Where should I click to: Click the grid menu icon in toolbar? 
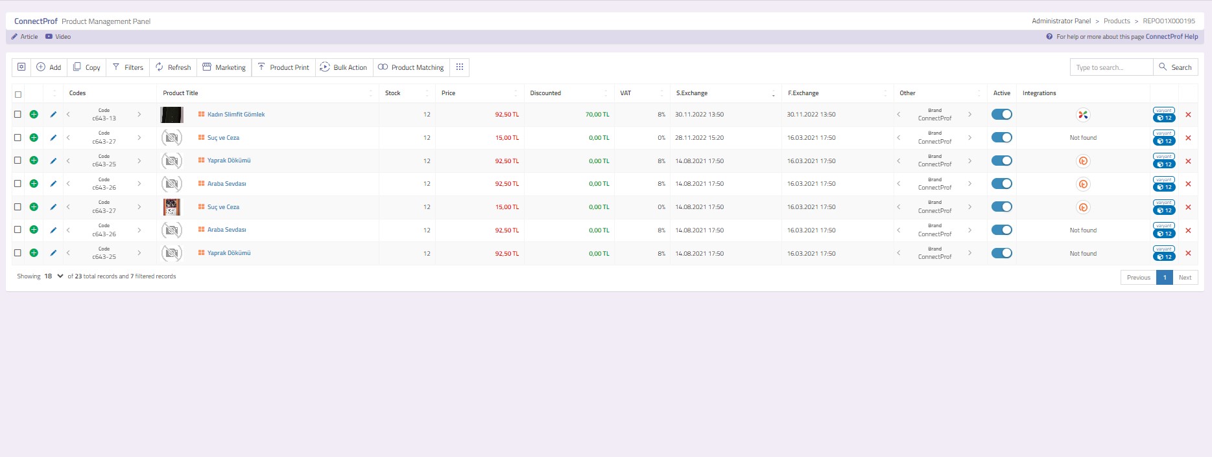(460, 67)
